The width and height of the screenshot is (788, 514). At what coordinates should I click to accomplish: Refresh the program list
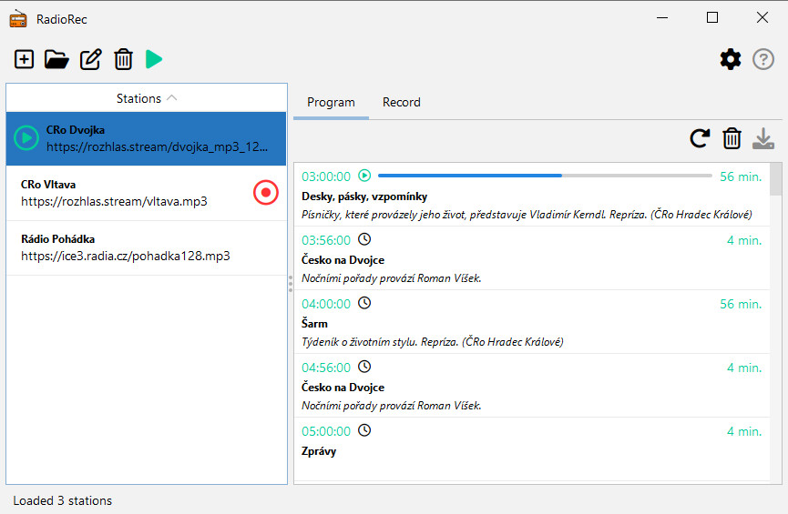point(699,138)
